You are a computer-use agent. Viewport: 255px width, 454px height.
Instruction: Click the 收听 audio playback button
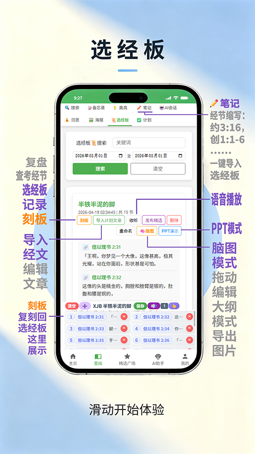point(133,221)
